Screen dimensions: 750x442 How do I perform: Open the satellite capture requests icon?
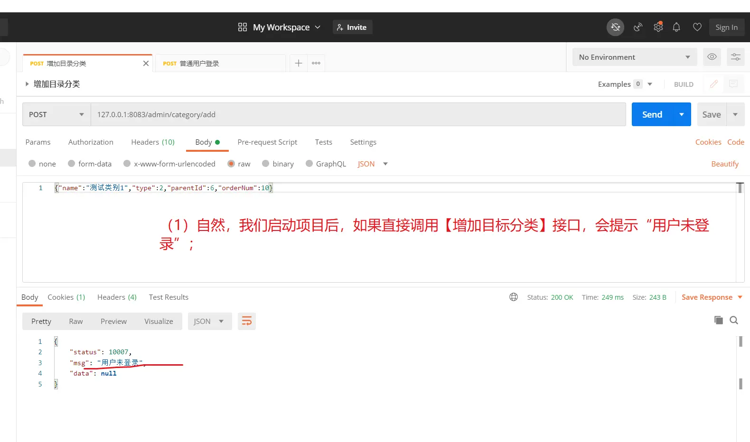tap(638, 28)
